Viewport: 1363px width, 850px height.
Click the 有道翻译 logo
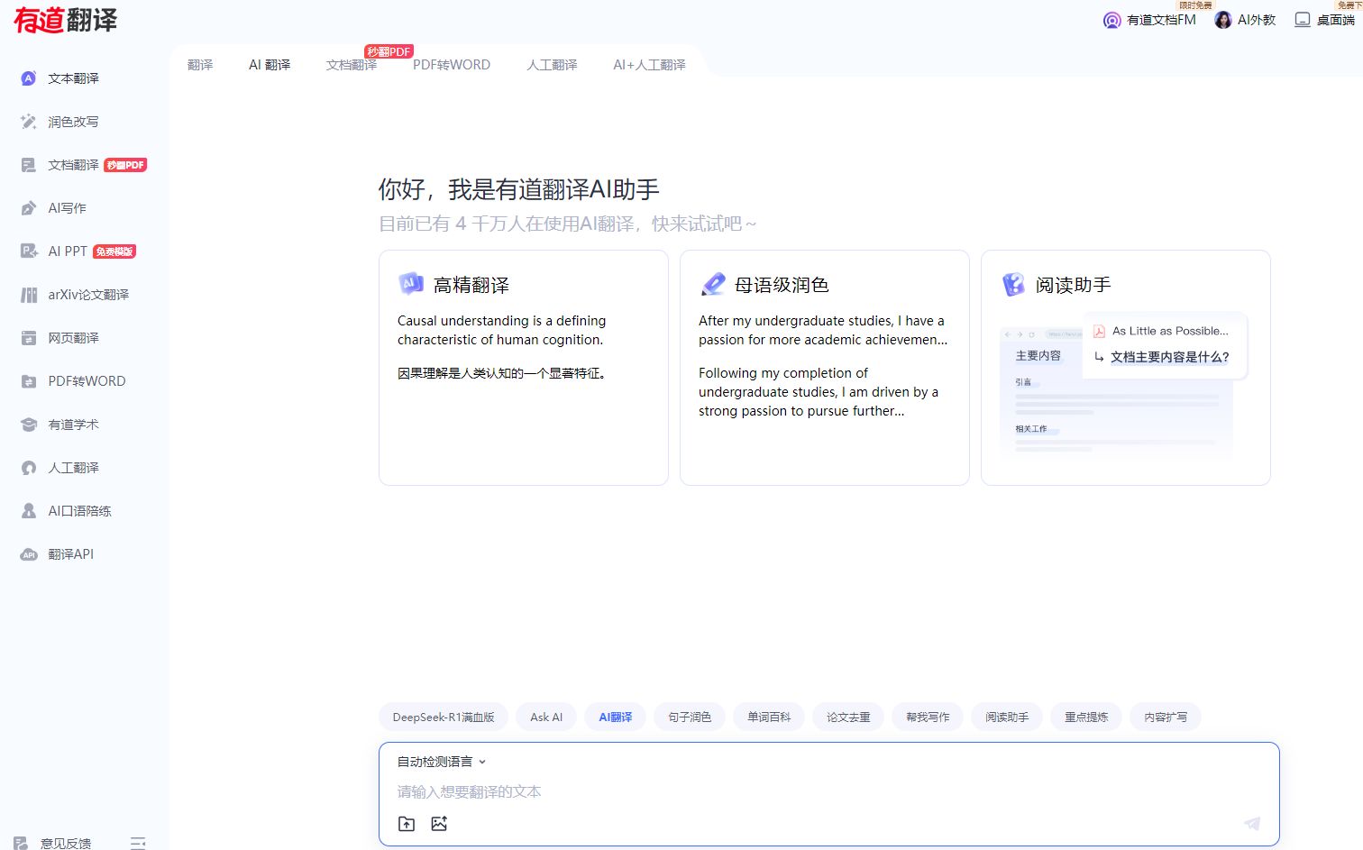[x=66, y=19]
